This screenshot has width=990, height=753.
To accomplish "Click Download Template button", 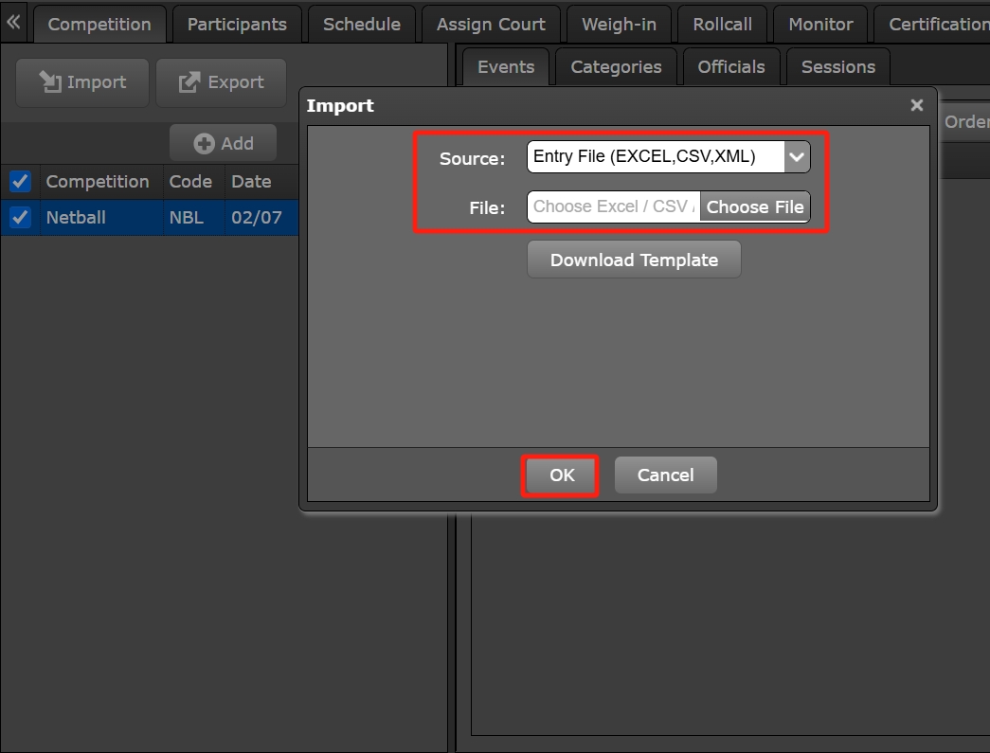I will [x=634, y=260].
